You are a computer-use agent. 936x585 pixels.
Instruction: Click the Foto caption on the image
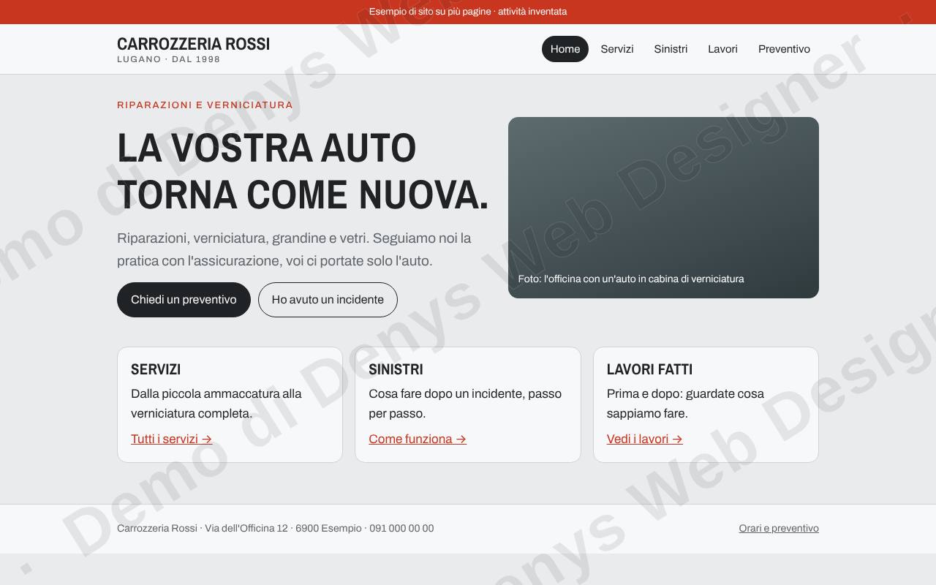click(631, 279)
